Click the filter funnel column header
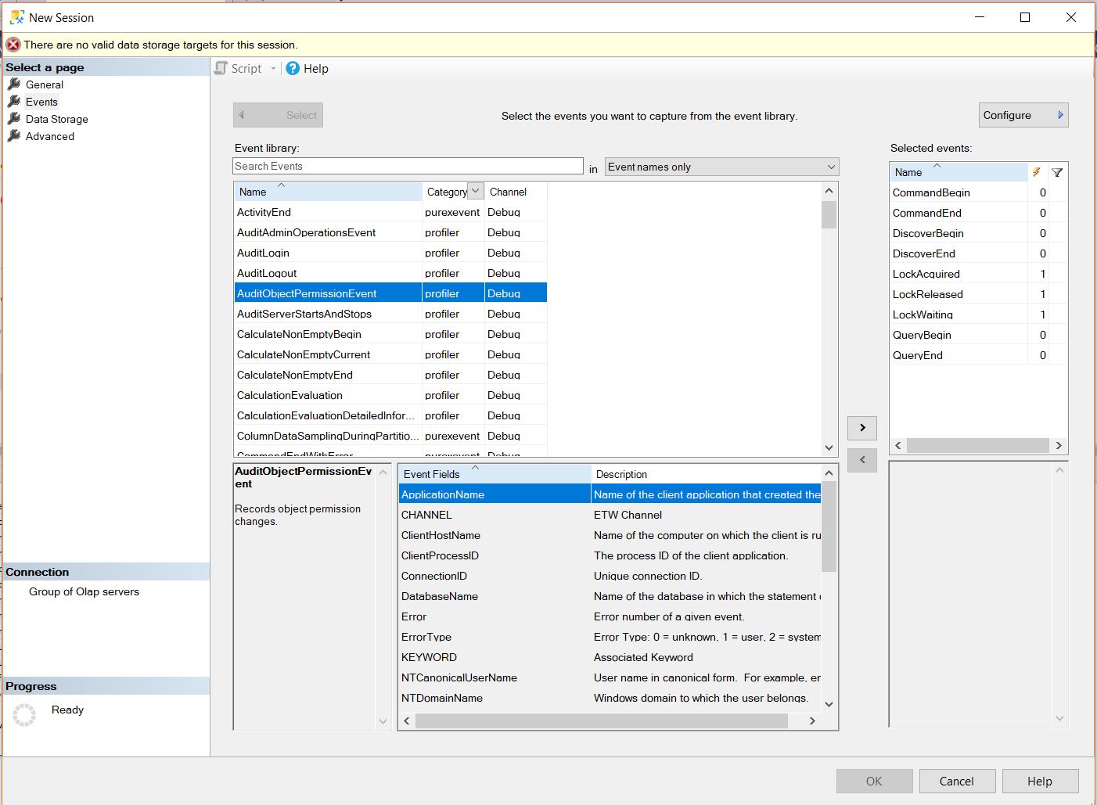1097x805 pixels. coord(1057,172)
